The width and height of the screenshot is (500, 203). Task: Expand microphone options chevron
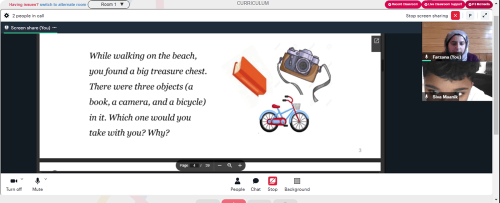(45, 179)
